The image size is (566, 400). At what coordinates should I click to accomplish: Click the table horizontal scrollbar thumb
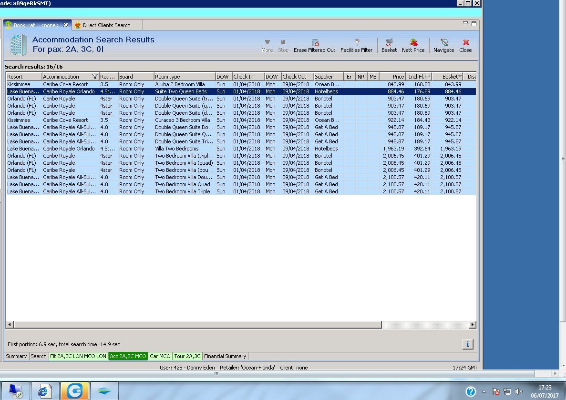tap(198, 324)
